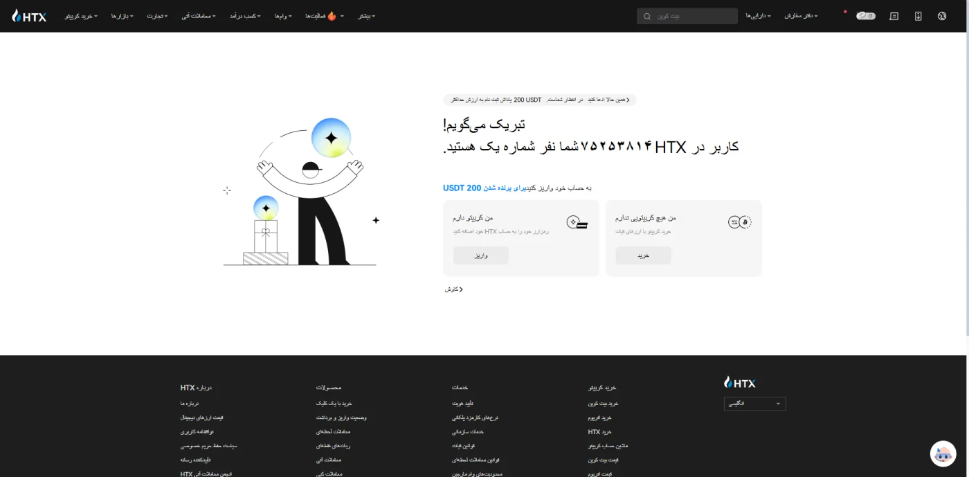The width and height of the screenshot is (969, 477).
Task: Open footer link خرید با یک کلیک
Action: (x=334, y=404)
